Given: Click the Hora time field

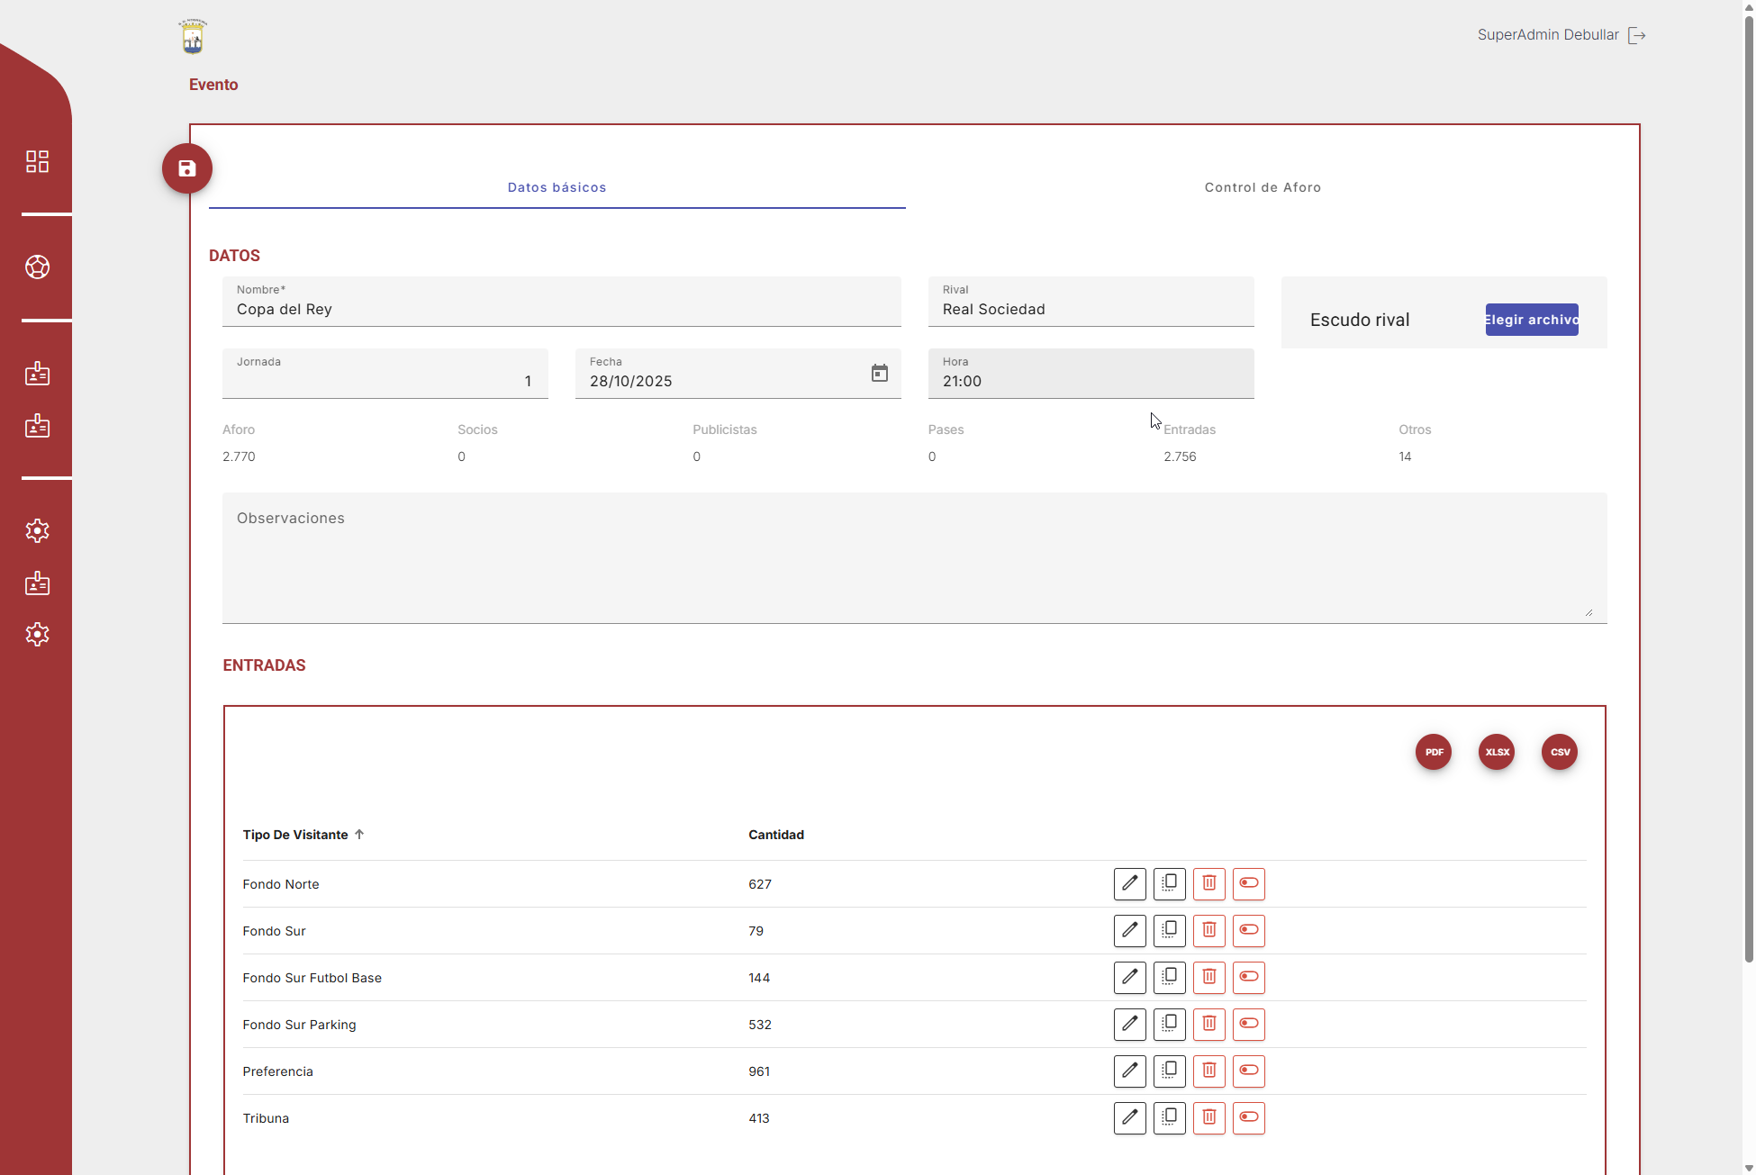Looking at the screenshot, I should tap(1090, 381).
